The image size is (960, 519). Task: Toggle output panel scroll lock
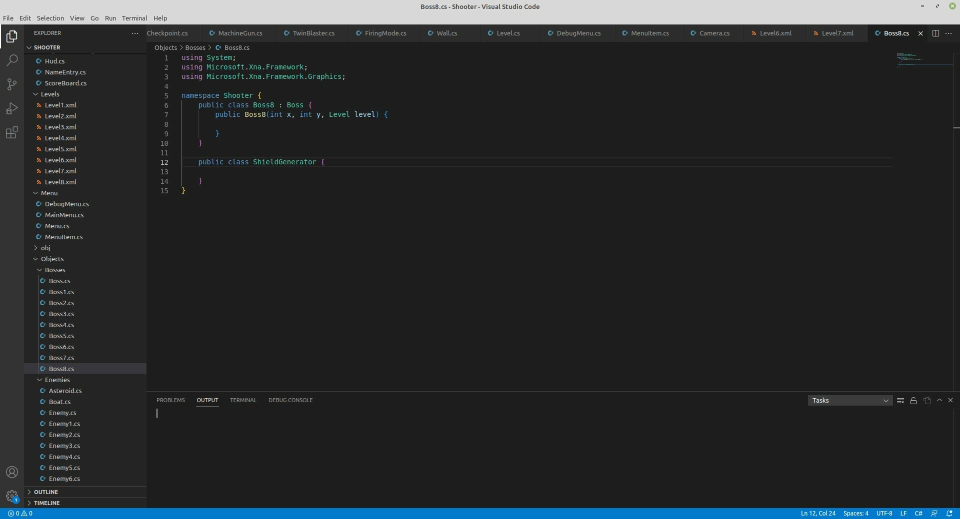[x=913, y=401]
